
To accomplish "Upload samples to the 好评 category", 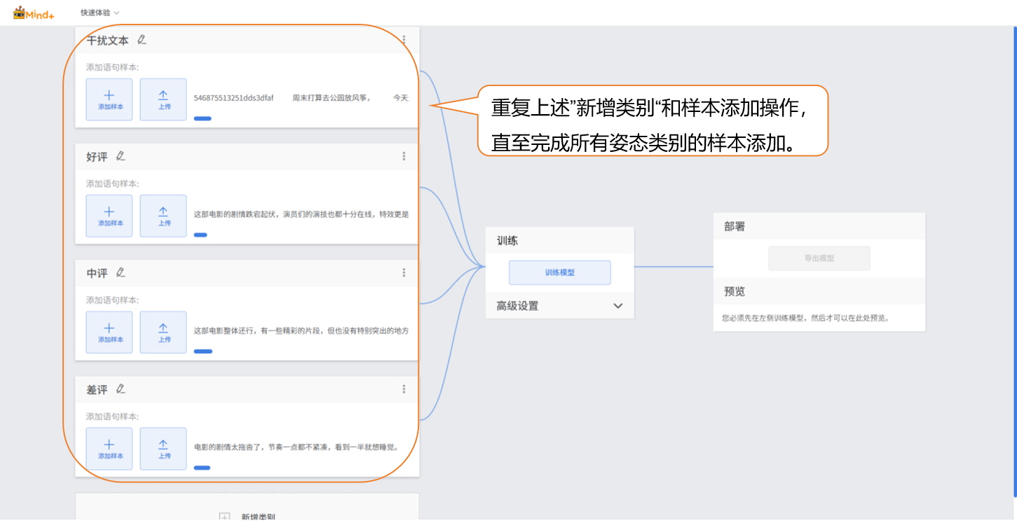I will (x=163, y=216).
